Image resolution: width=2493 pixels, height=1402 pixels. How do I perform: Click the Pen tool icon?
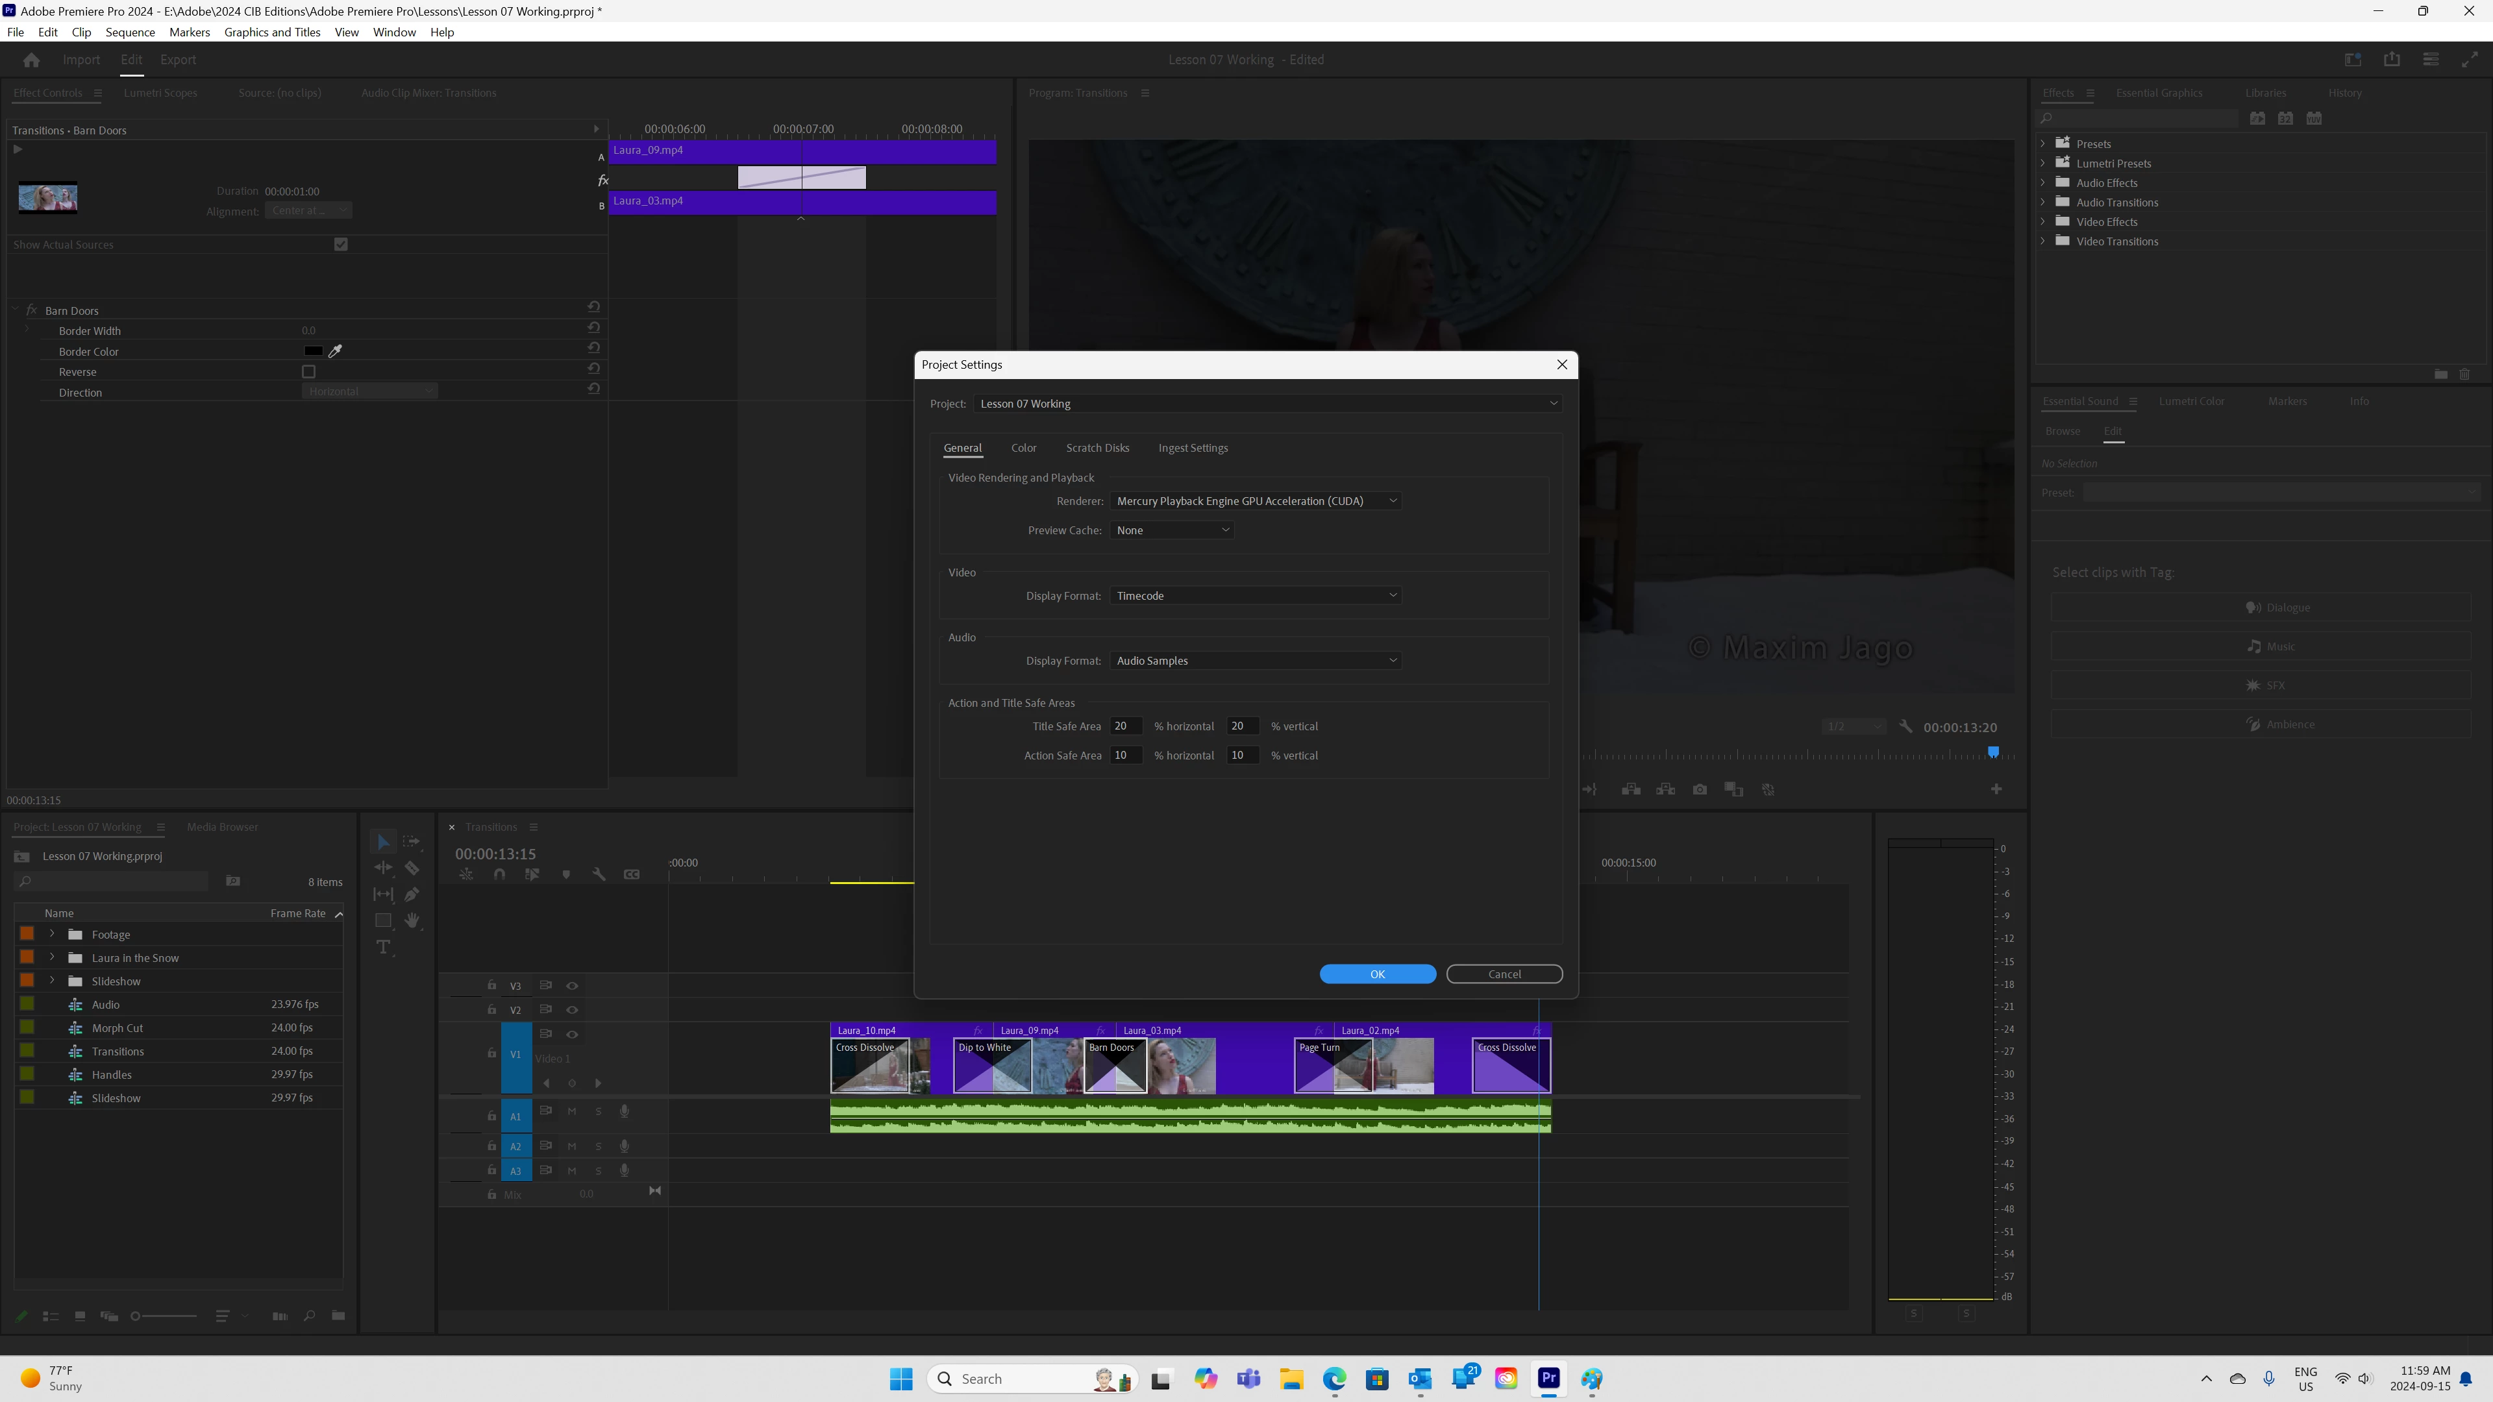[412, 894]
